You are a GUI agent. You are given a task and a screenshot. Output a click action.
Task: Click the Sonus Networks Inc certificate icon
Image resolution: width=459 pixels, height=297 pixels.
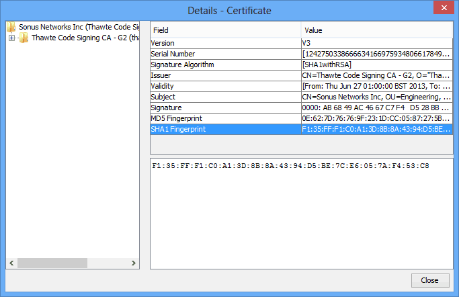click(x=11, y=28)
